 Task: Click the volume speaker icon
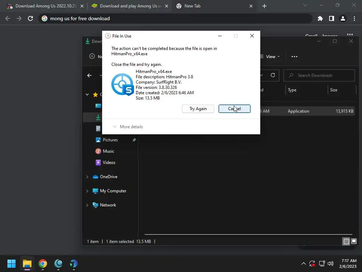331,263
